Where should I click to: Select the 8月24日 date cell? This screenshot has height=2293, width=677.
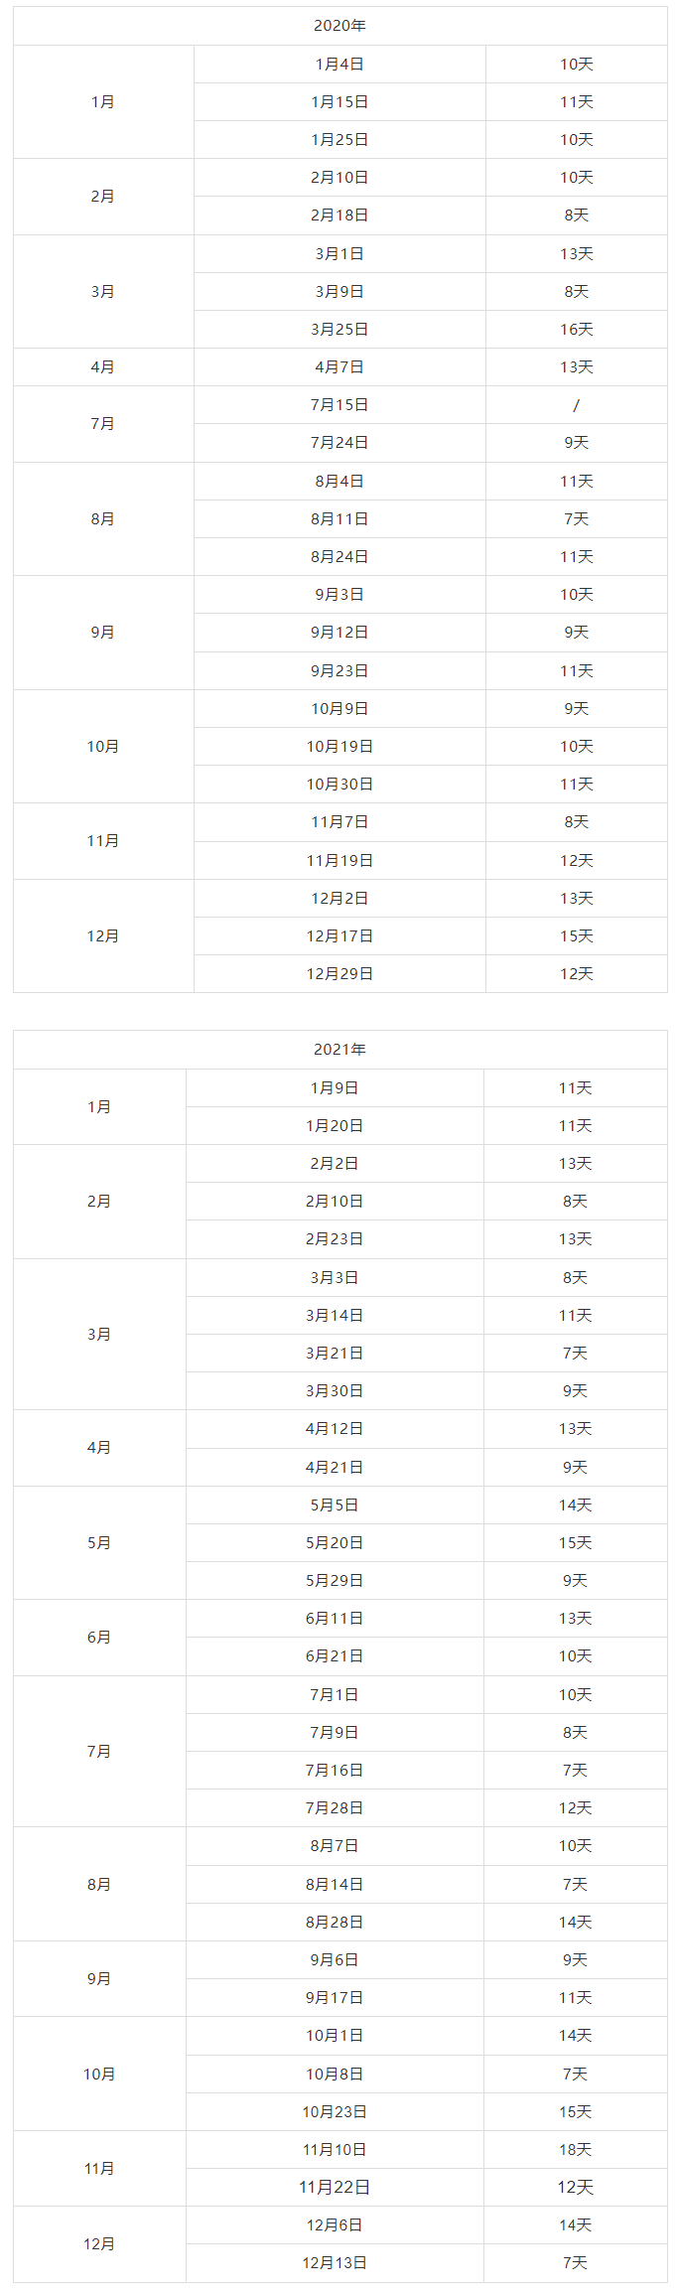pos(339,557)
